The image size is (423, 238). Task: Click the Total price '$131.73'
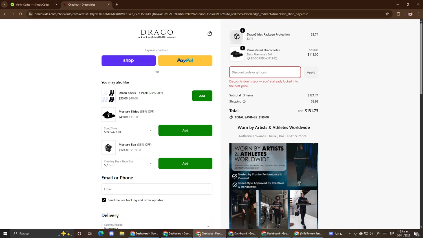point(311,111)
